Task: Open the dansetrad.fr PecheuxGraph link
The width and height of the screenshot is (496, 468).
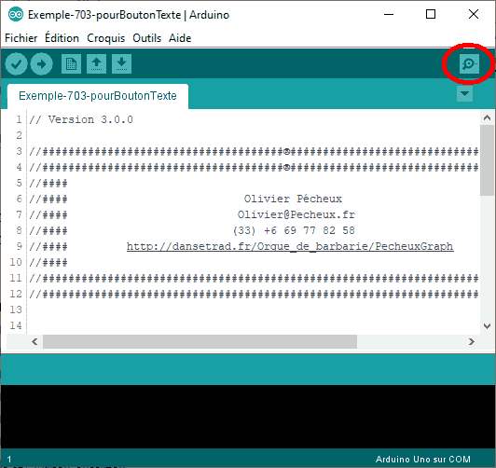Action: pyautogui.click(x=290, y=246)
